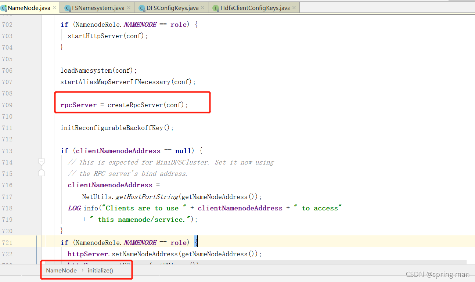This screenshot has height=282, width=475.
Task: Click line number 702 in the gutter
Action: point(7,25)
